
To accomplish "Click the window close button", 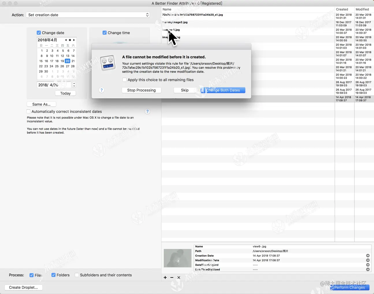I will 4,3.
